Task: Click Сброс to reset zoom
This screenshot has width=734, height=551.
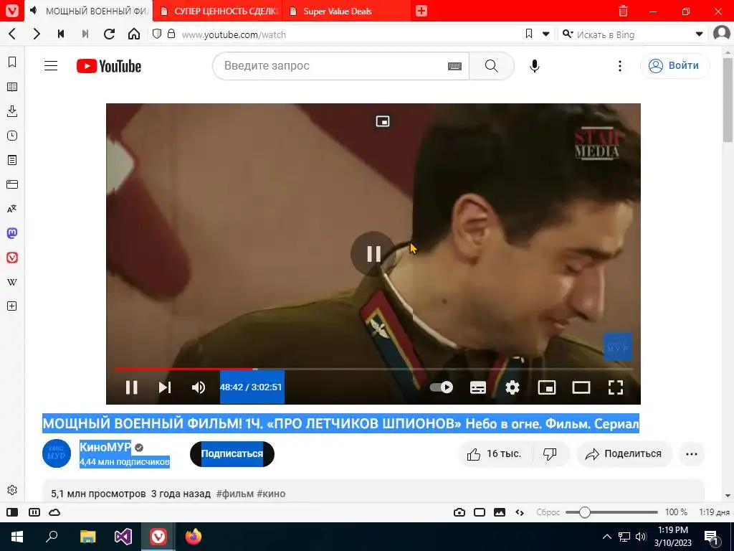Action: [548, 512]
